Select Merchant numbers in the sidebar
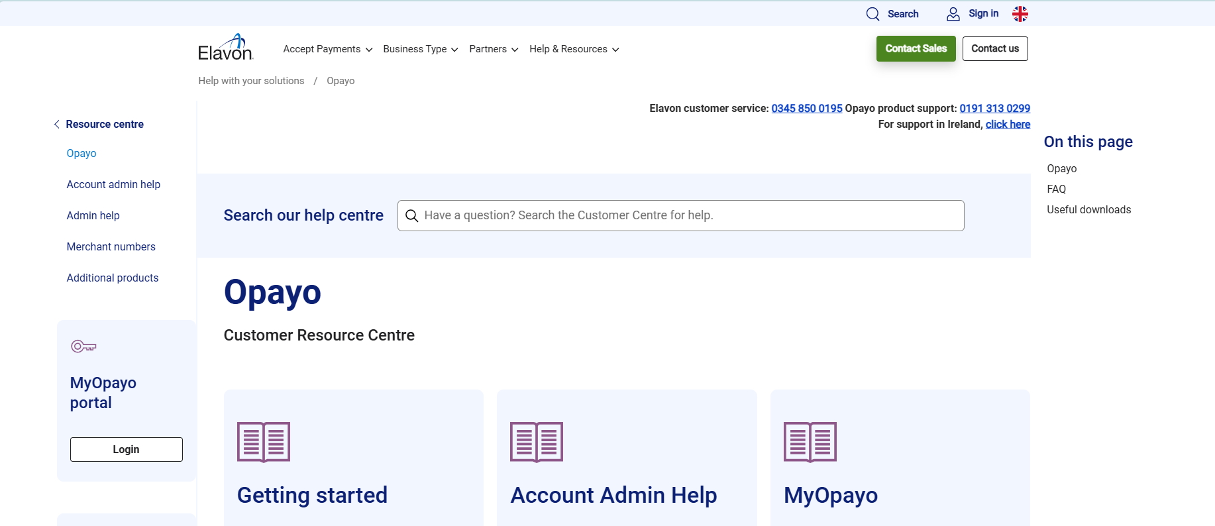This screenshot has height=526, width=1215. [x=111, y=247]
